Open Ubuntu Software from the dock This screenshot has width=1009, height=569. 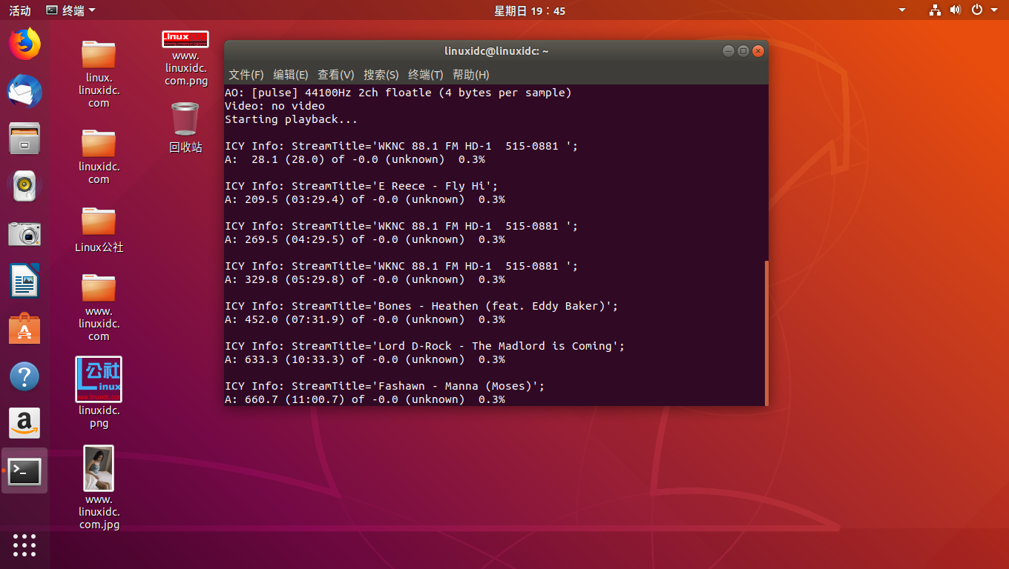point(24,329)
